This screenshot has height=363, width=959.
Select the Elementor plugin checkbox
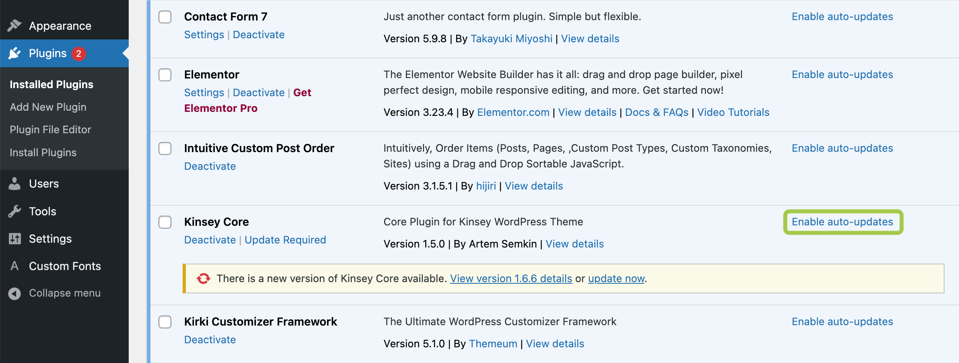165,75
